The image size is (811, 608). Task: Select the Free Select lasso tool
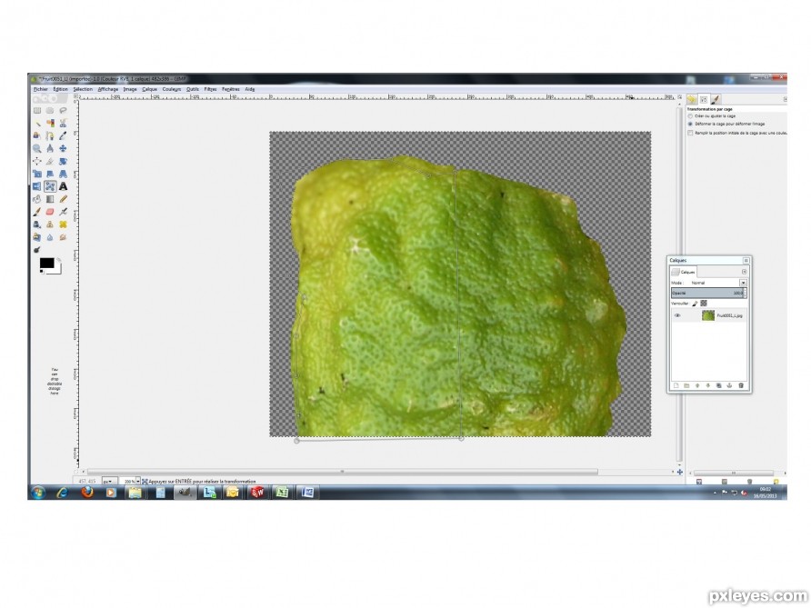[63, 111]
